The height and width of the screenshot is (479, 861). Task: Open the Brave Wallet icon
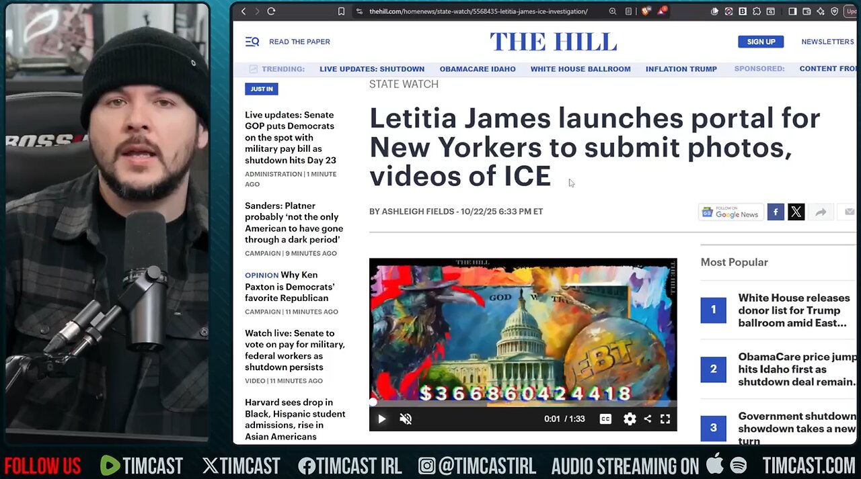click(806, 11)
